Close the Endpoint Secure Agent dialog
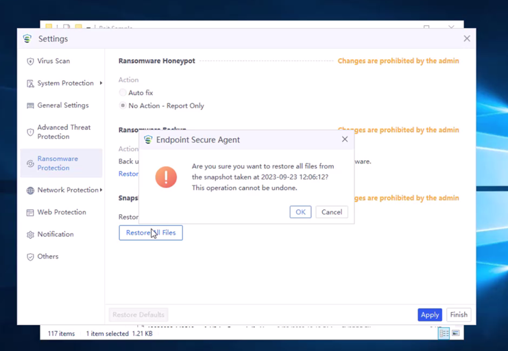 (x=345, y=140)
